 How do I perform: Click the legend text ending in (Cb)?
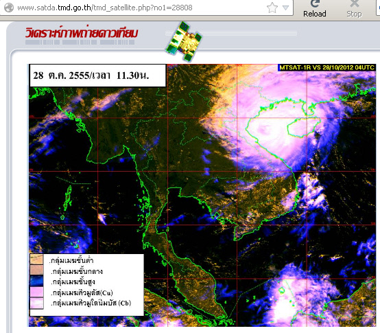point(91,303)
